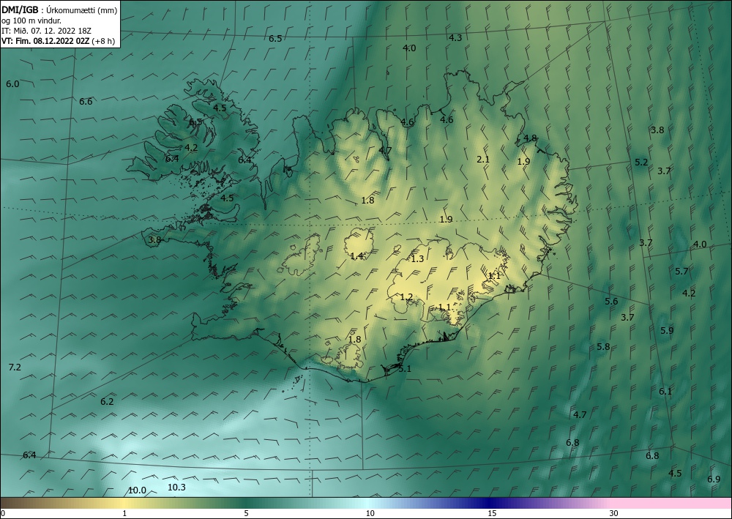Click the 'DMI/IGB : Úrkomumætti (mm)' title line

(59, 10)
